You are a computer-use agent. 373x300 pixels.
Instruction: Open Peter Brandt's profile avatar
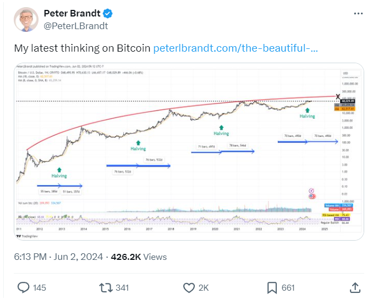click(x=26, y=19)
